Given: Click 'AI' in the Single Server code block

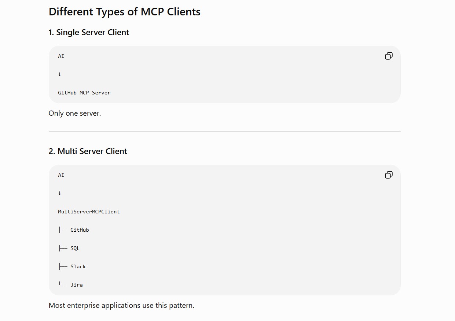Looking at the screenshot, I should click(x=61, y=56).
